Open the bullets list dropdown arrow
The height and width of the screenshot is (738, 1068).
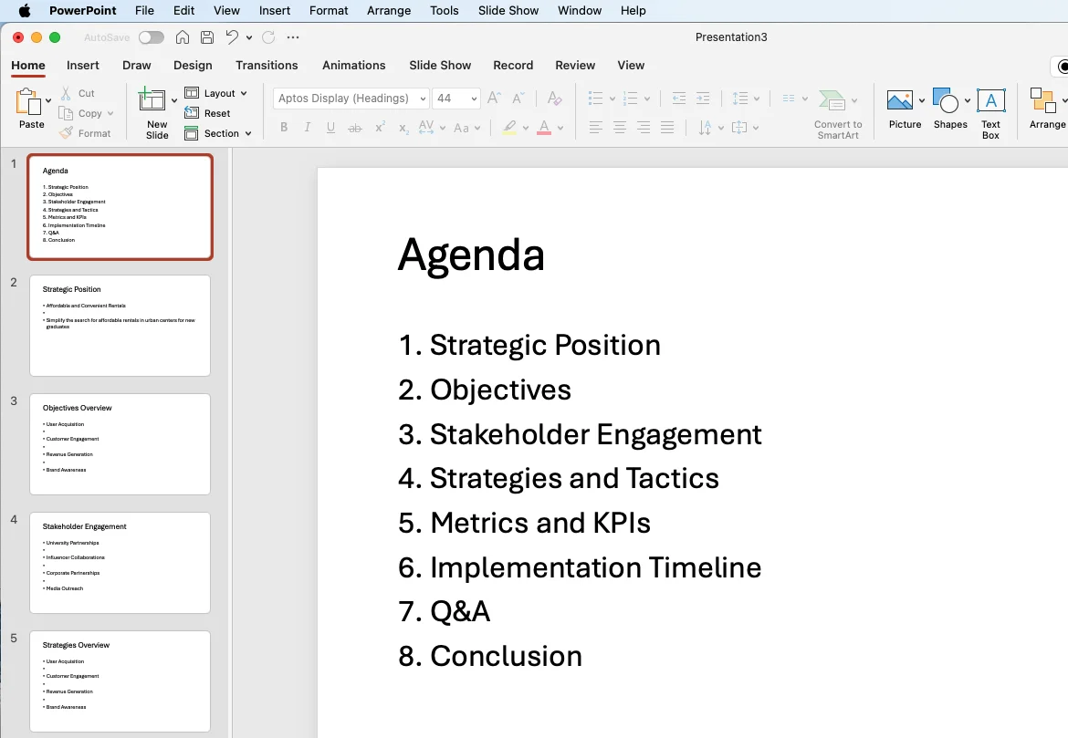tap(613, 99)
